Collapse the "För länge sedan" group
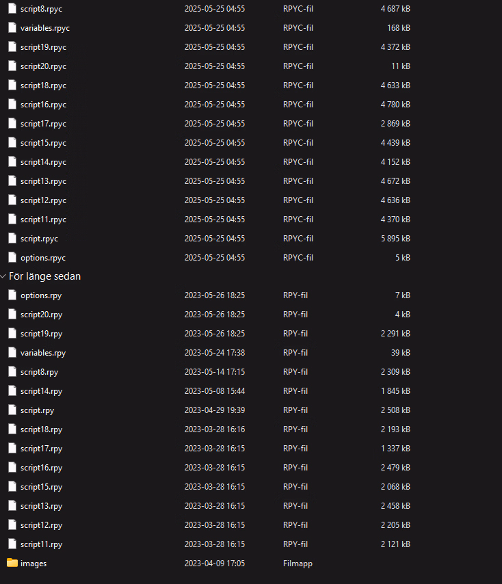This screenshot has height=584, width=502. click(3, 276)
